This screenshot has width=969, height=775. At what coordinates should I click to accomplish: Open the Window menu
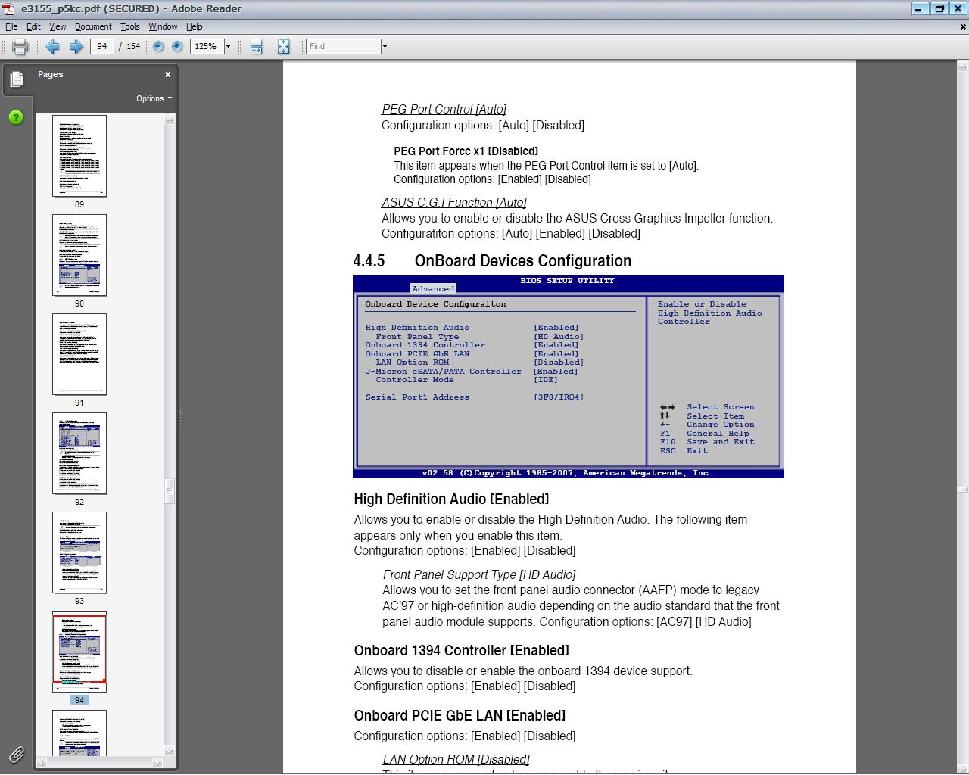[x=163, y=26]
